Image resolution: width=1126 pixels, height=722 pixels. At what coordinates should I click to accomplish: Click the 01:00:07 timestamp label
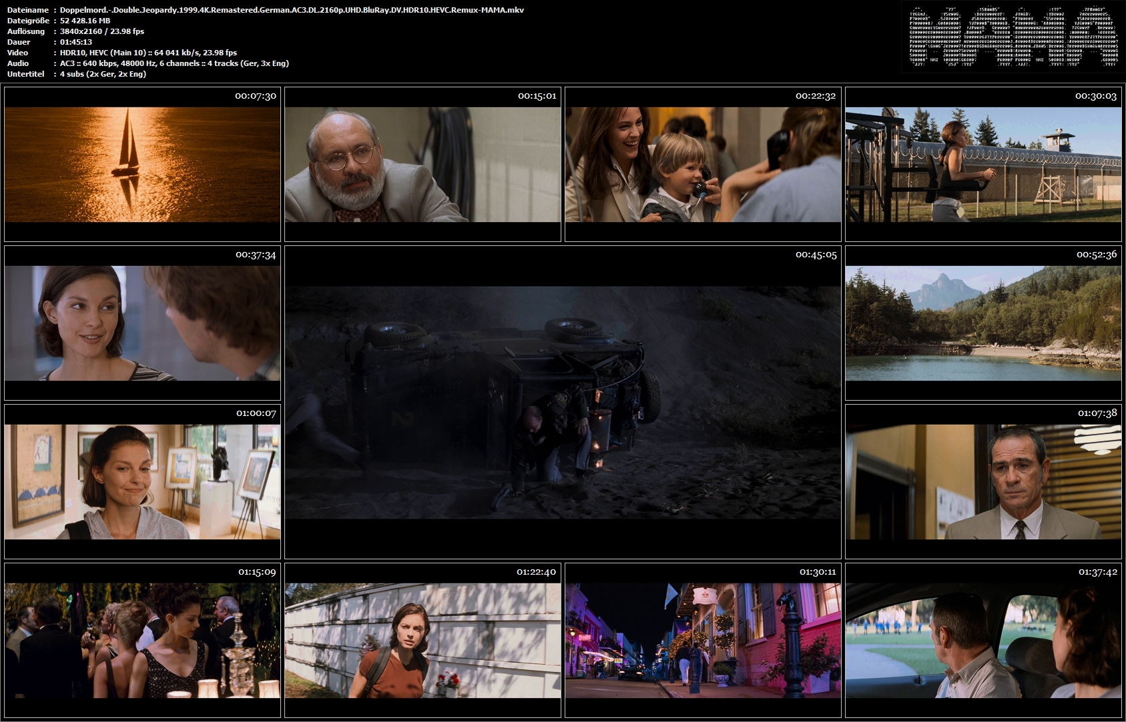(x=256, y=413)
